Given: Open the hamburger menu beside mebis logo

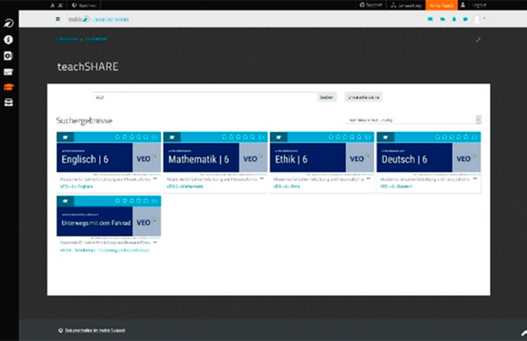Looking at the screenshot, I should [58, 20].
